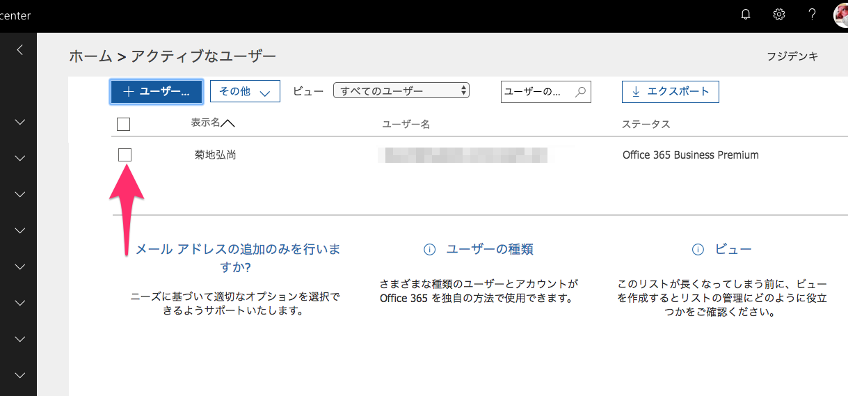This screenshot has height=396, width=848.
Task: Expand the seventh sidebar chevron section
Action: [x=20, y=339]
